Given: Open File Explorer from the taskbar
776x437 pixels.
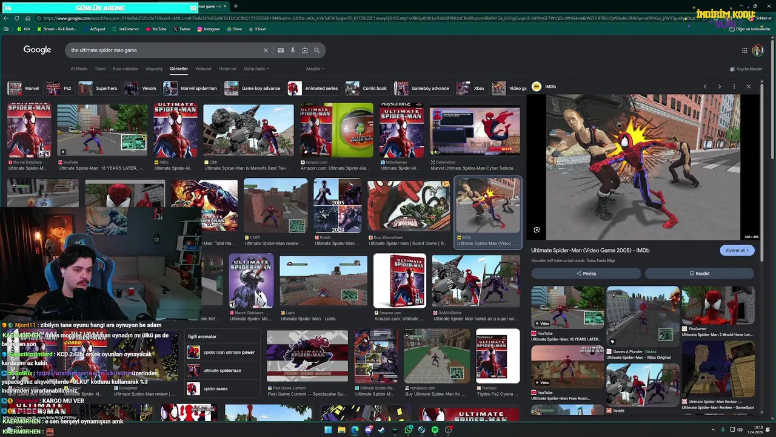Looking at the screenshot, I should (341, 430).
